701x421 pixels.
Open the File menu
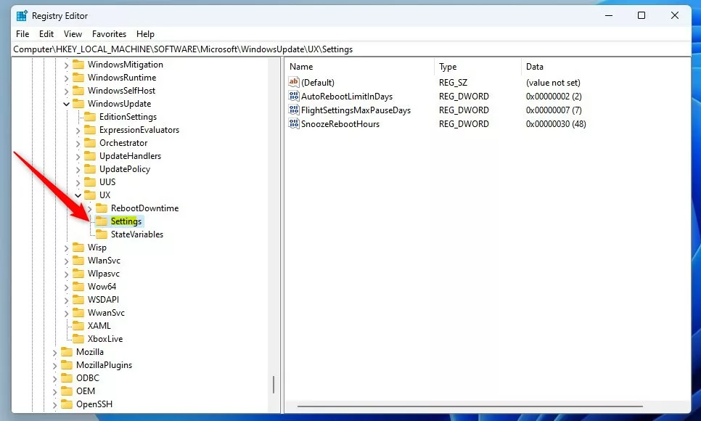(x=22, y=34)
